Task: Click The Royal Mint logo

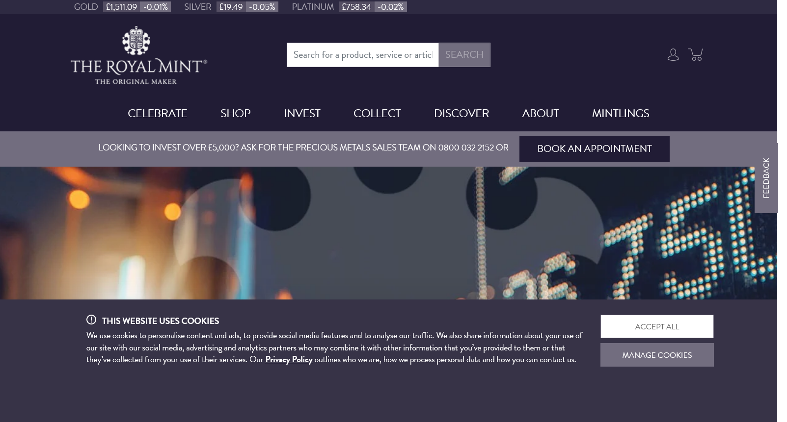Action: coord(138,55)
